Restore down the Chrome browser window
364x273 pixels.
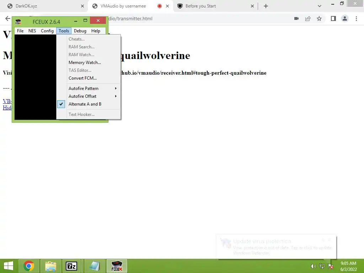point(342,4)
